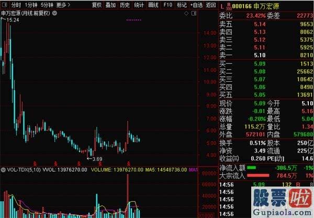Click the 净资 value 3.49

pos(260,151)
